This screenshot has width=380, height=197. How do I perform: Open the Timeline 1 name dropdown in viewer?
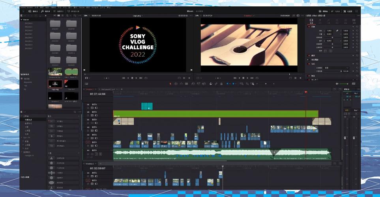249,15
